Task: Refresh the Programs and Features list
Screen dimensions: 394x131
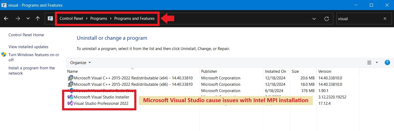Action: click(326, 19)
